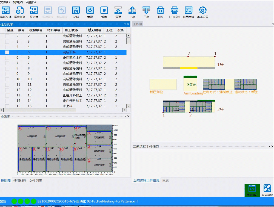Click the 删除 delete icon
The image size is (274, 207).
click(x=160, y=12)
